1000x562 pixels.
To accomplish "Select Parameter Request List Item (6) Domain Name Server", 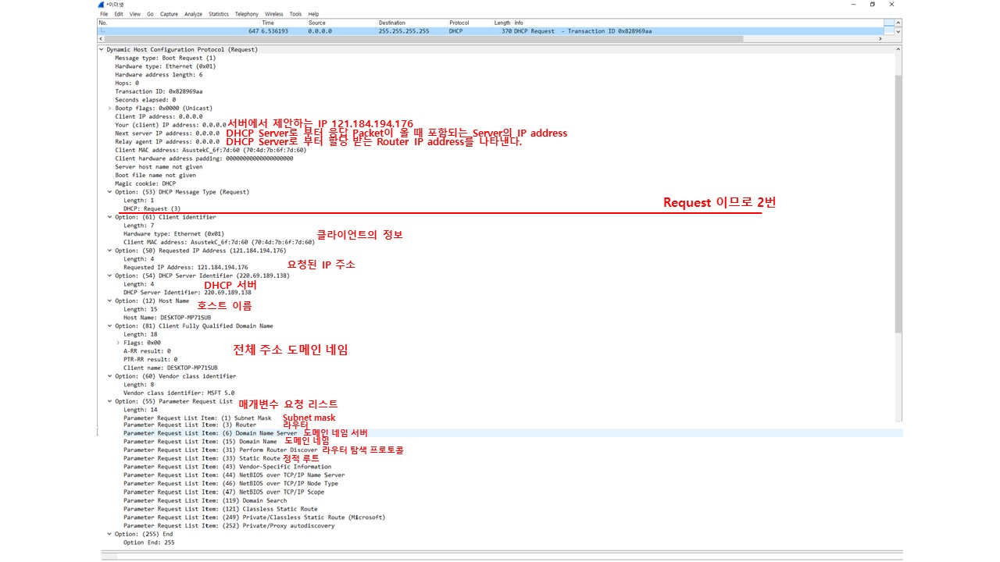I will click(x=210, y=432).
